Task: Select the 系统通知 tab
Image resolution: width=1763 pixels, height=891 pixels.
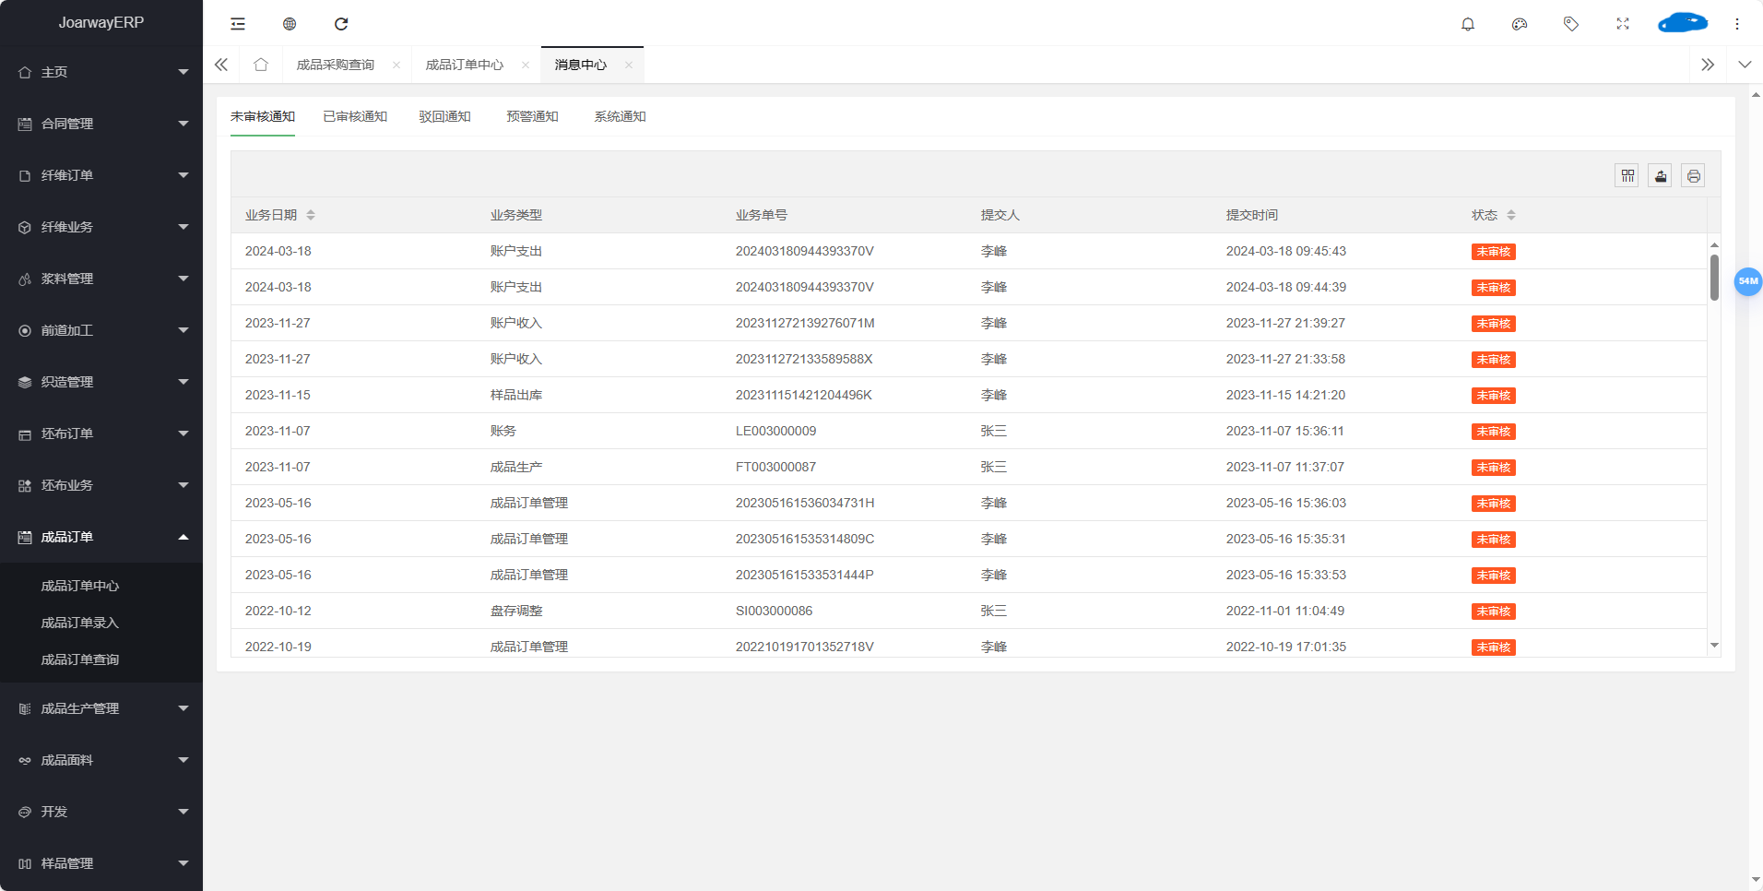Action: coord(620,116)
